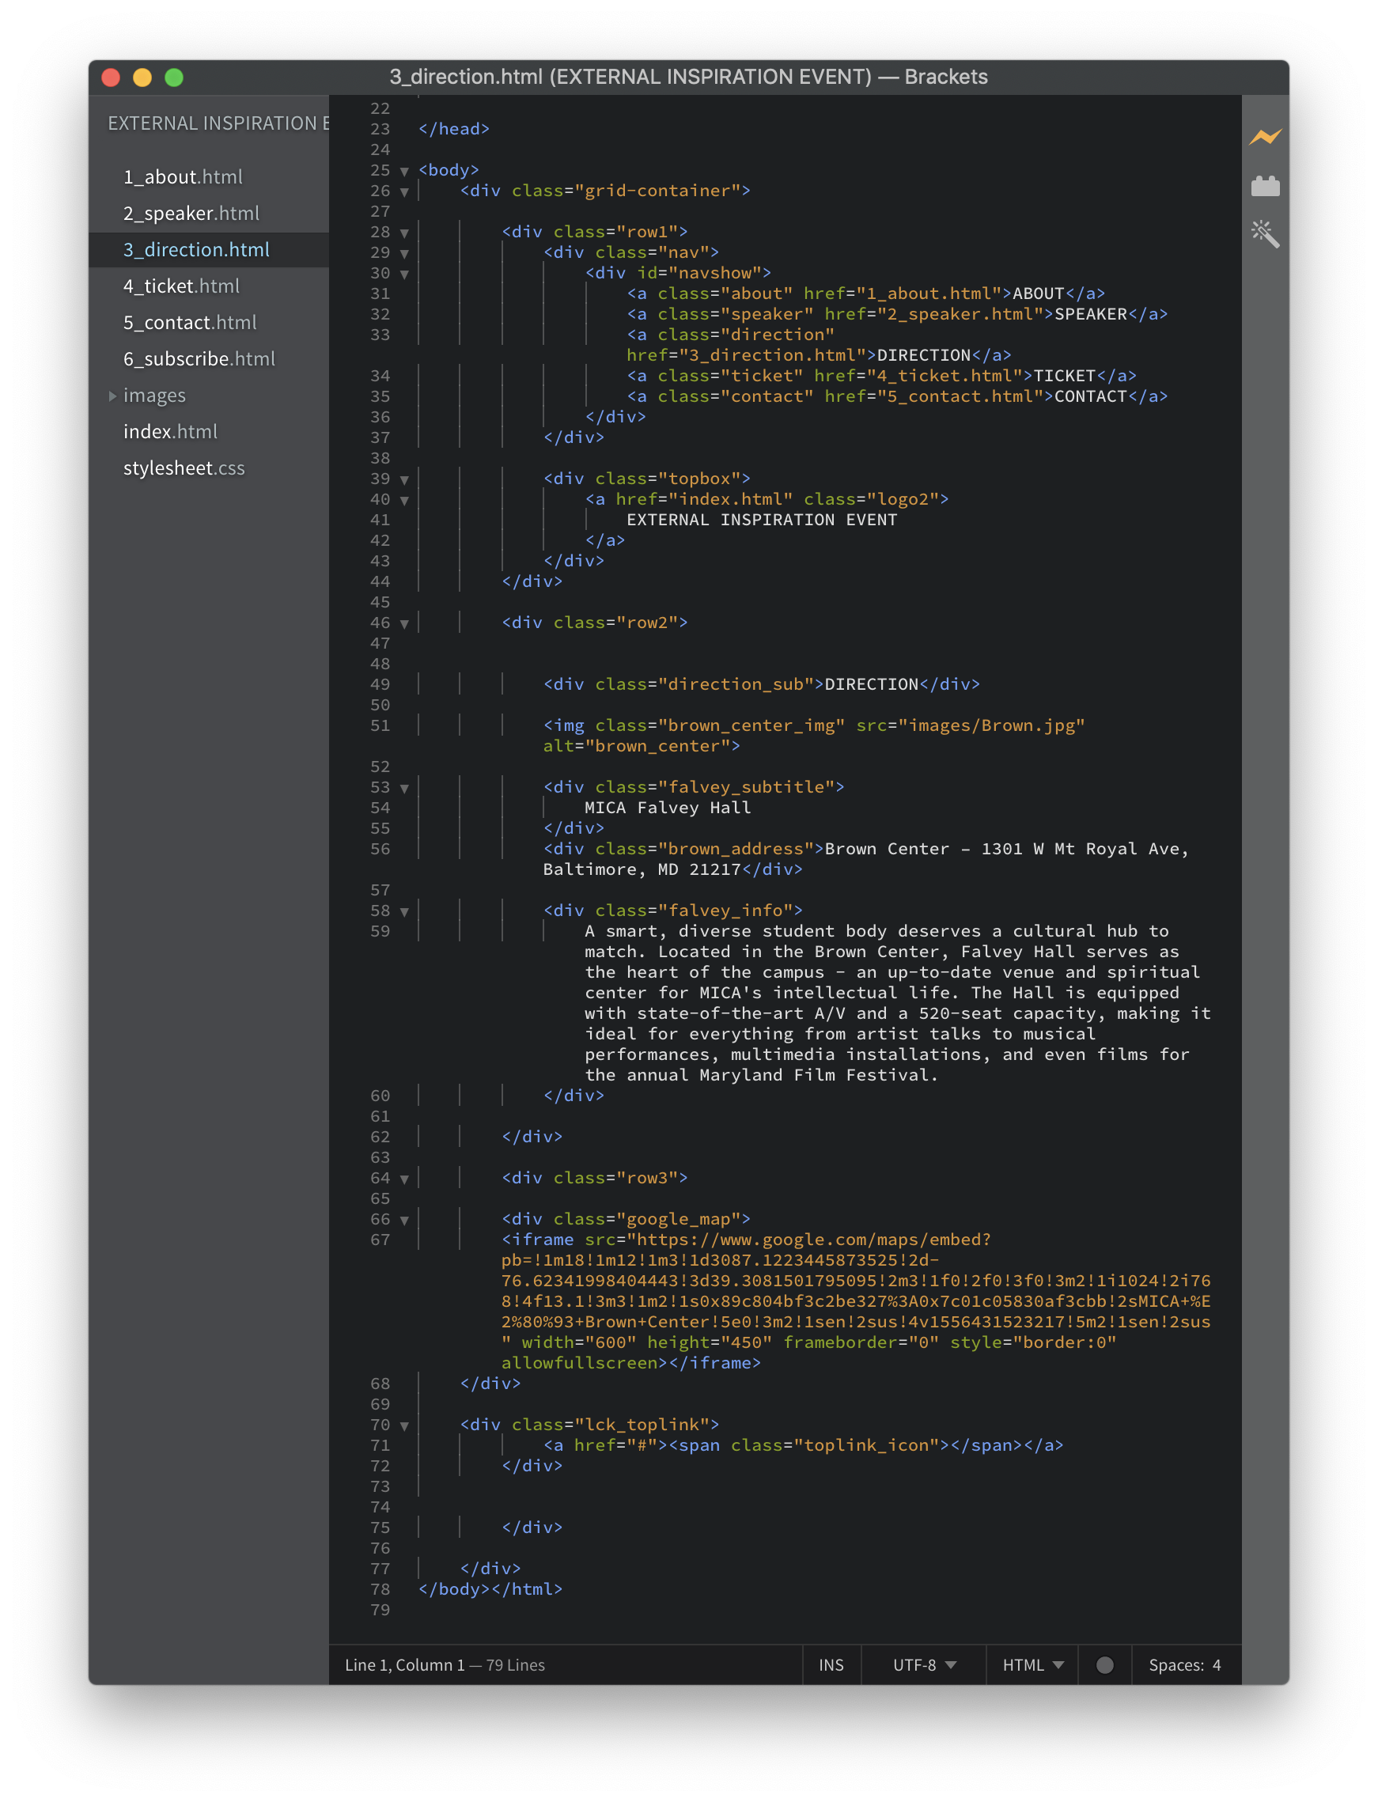The height and width of the screenshot is (1802, 1378).
Task: Open stylesheet.css from the sidebar
Action: [x=184, y=468]
